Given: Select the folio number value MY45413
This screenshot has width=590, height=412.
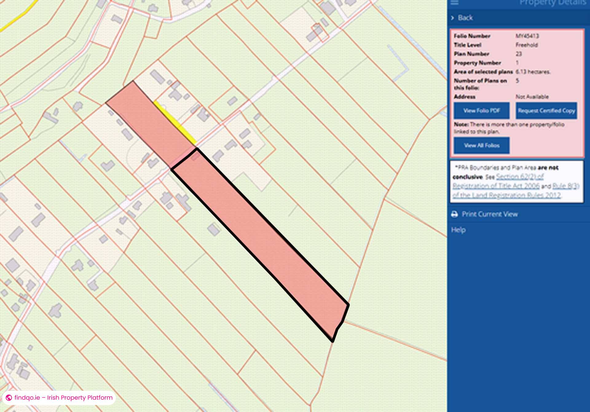Looking at the screenshot, I should [527, 36].
